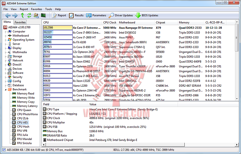
Task: Expand the Operating System tree node
Action: tap(6, 40)
